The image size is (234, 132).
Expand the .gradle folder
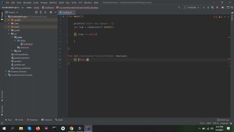9,20
